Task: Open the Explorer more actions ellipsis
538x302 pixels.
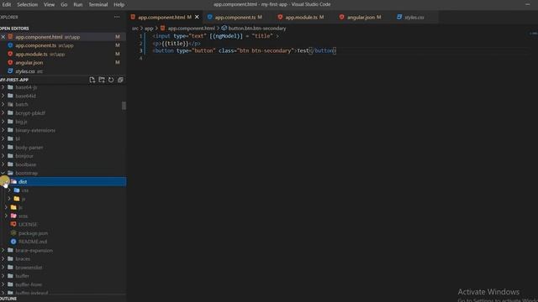Action: (117, 17)
